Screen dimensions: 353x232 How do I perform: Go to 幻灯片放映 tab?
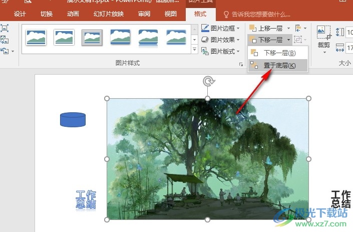pos(109,14)
